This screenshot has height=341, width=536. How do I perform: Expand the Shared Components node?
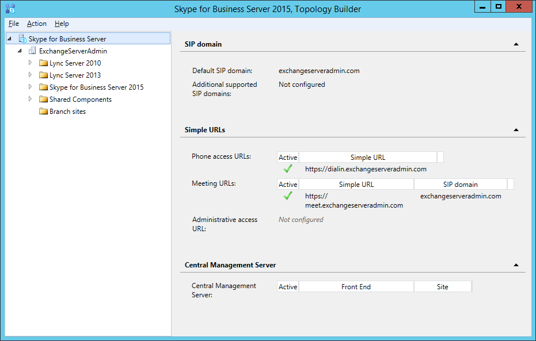tap(30, 99)
